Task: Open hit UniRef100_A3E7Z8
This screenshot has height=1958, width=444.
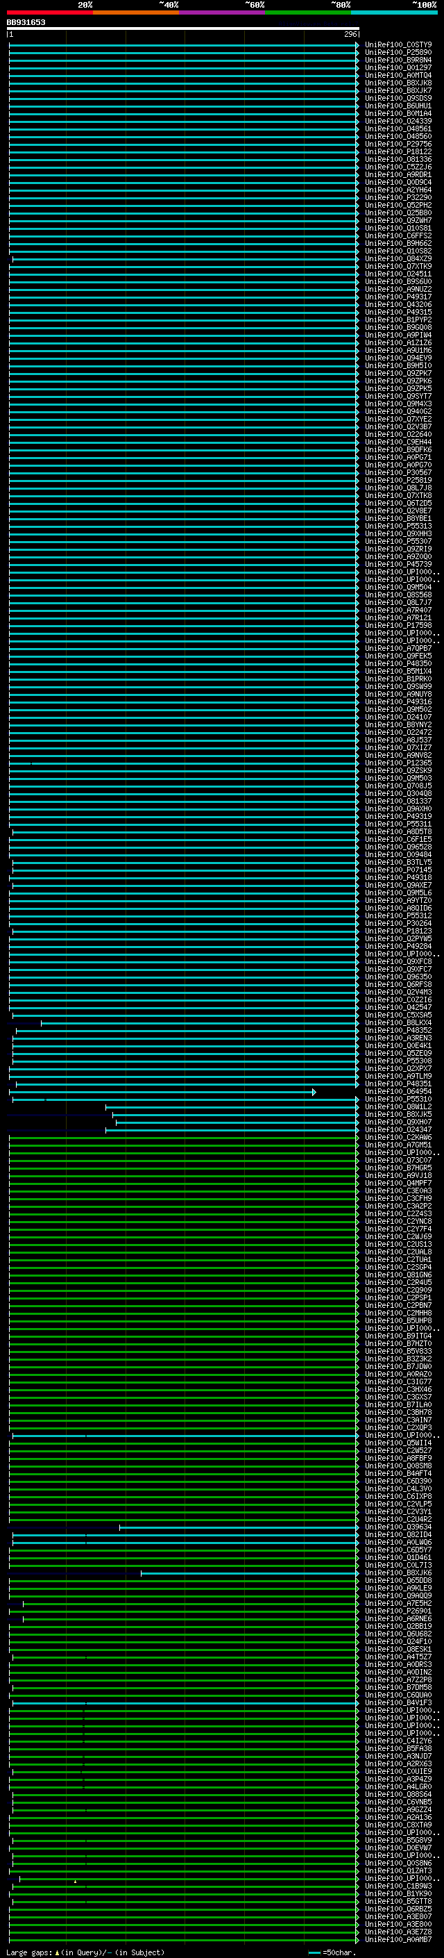Action: (x=398, y=1932)
